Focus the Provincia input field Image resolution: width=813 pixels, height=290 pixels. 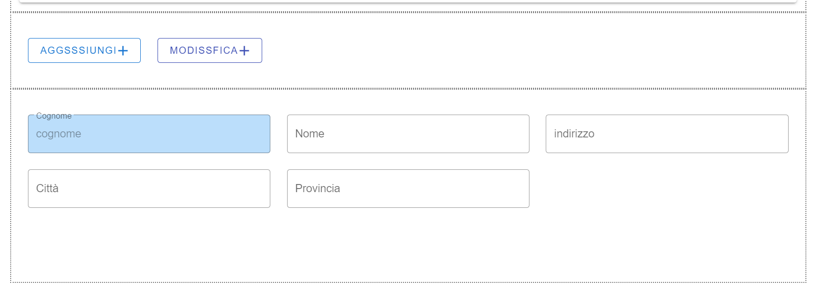pos(408,189)
